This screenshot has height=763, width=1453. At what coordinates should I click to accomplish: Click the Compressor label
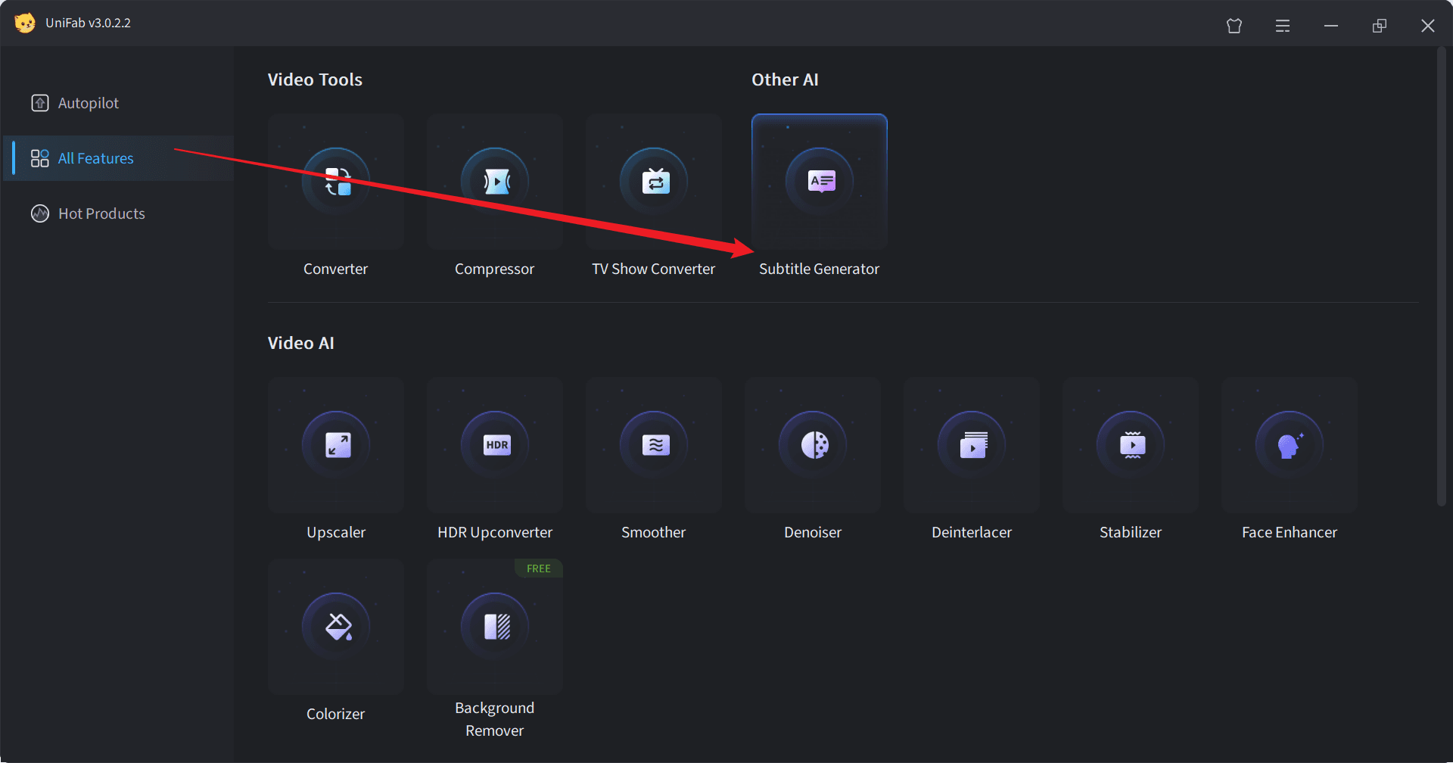494,269
